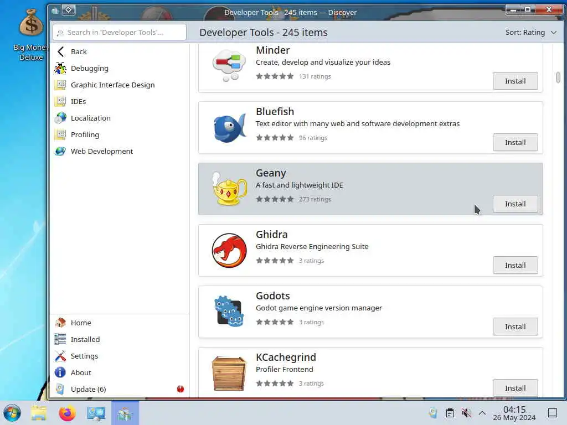This screenshot has height=425, width=567.
Task: Click Bluefish's '96 ratings' text
Action: point(313,138)
